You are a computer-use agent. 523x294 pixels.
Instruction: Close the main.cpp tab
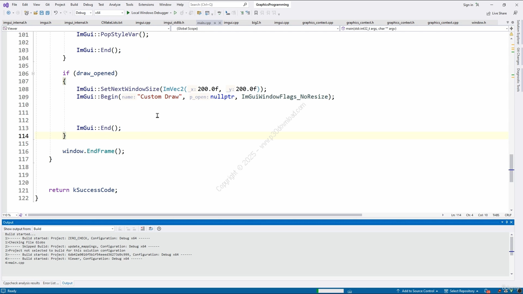click(219, 23)
